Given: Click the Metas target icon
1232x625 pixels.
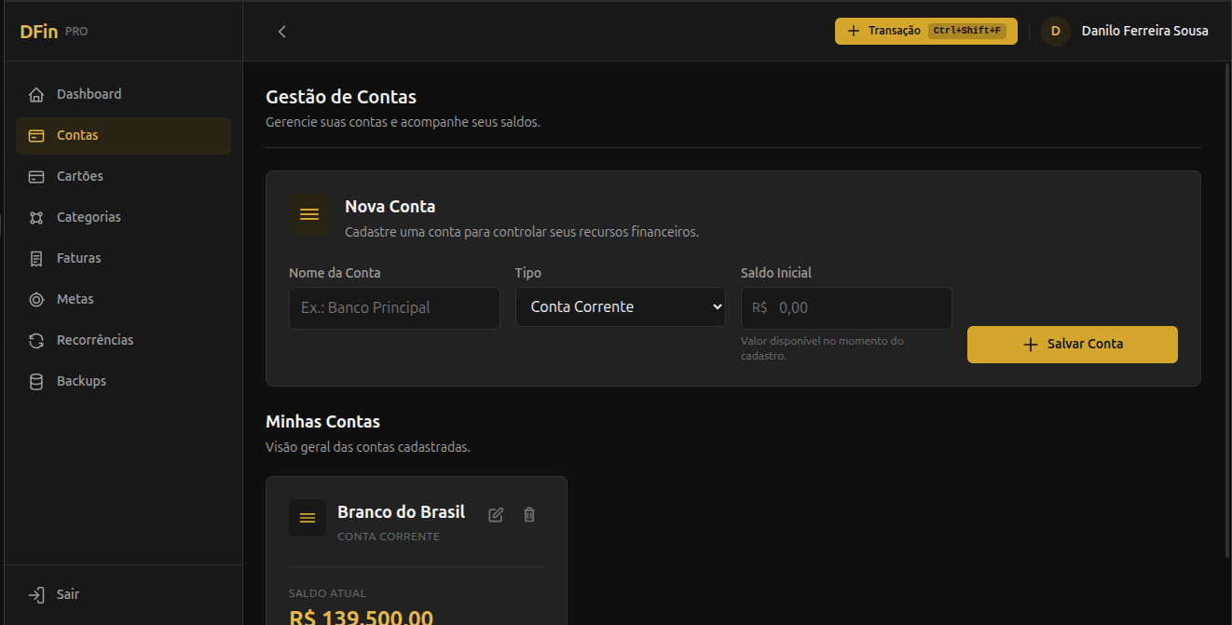Looking at the screenshot, I should (36, 299).
